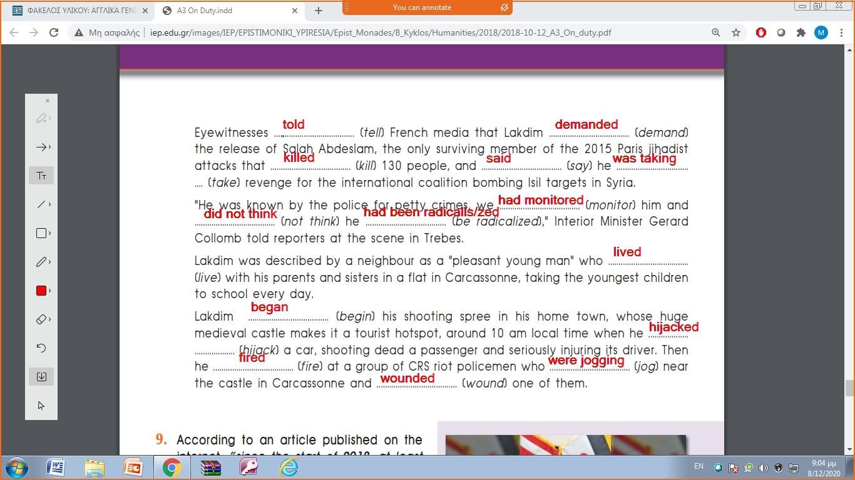Viewport: 855px width, 480px height.
Task: Select the eraser tool
Action: click(x=41, y=319)
